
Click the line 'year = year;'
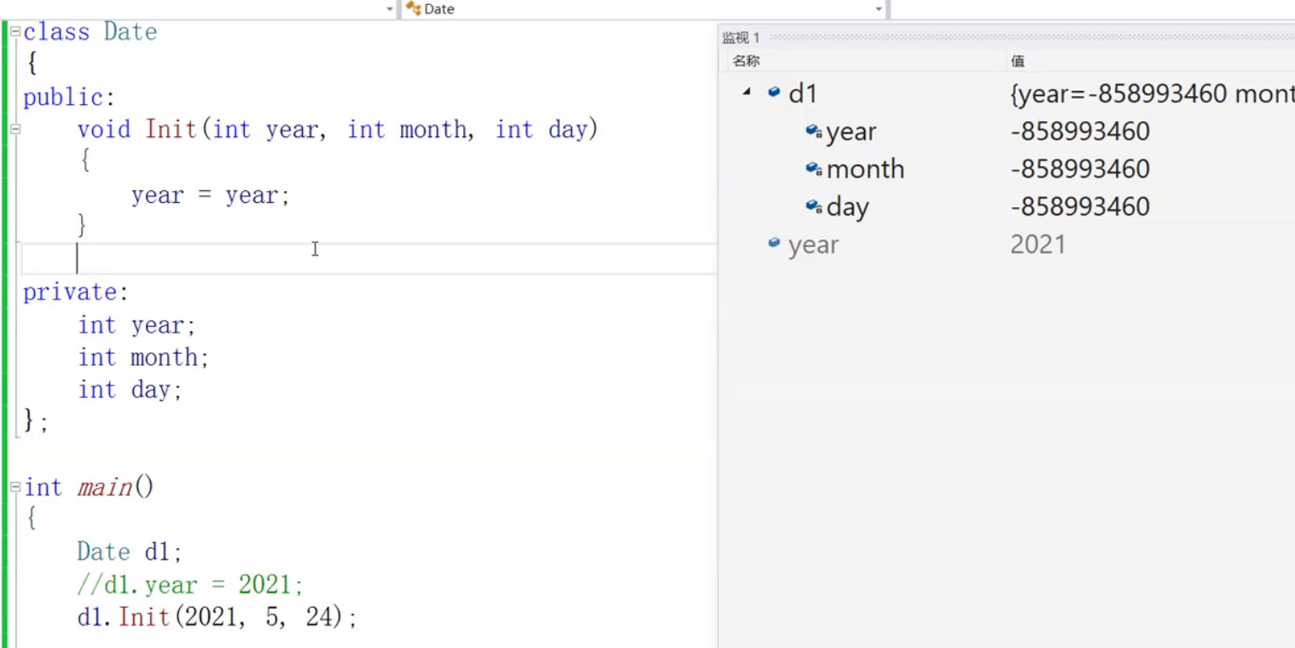point(211,195)
